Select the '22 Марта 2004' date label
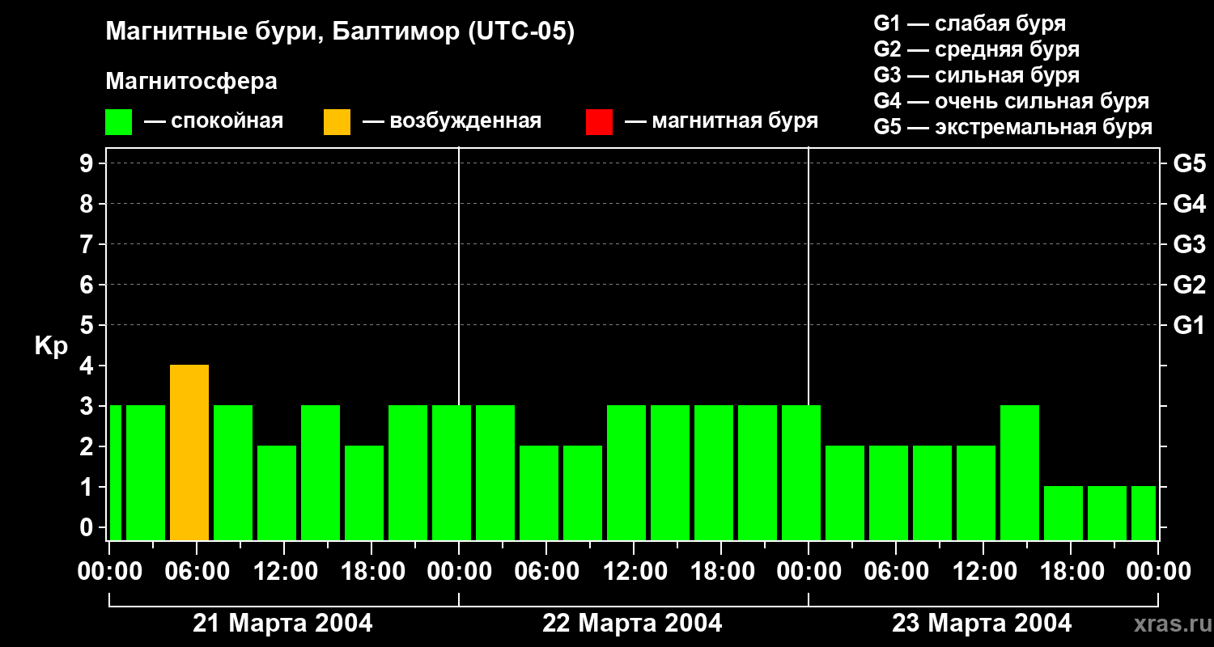Screen dimensions: 1214x647 (632, 624)
